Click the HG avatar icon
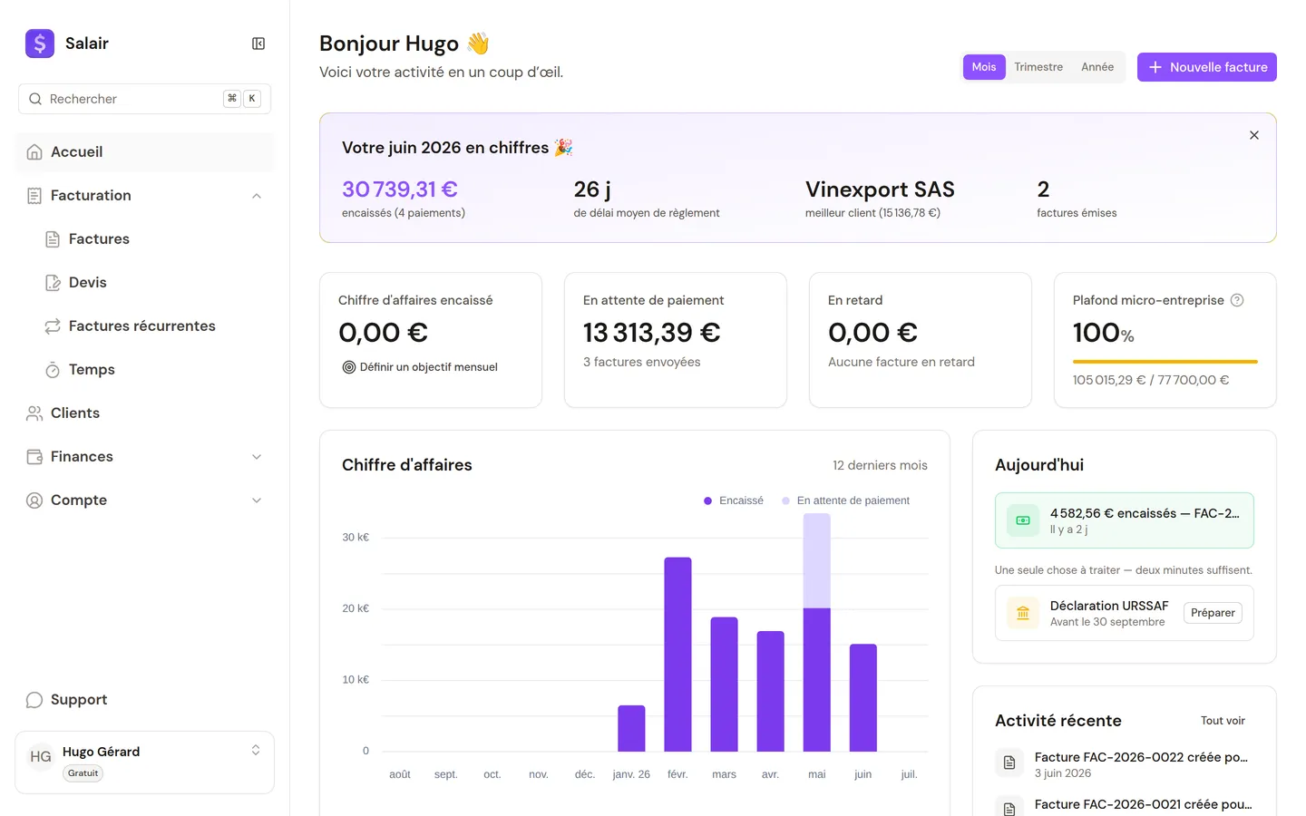 [x=41, y=756]
